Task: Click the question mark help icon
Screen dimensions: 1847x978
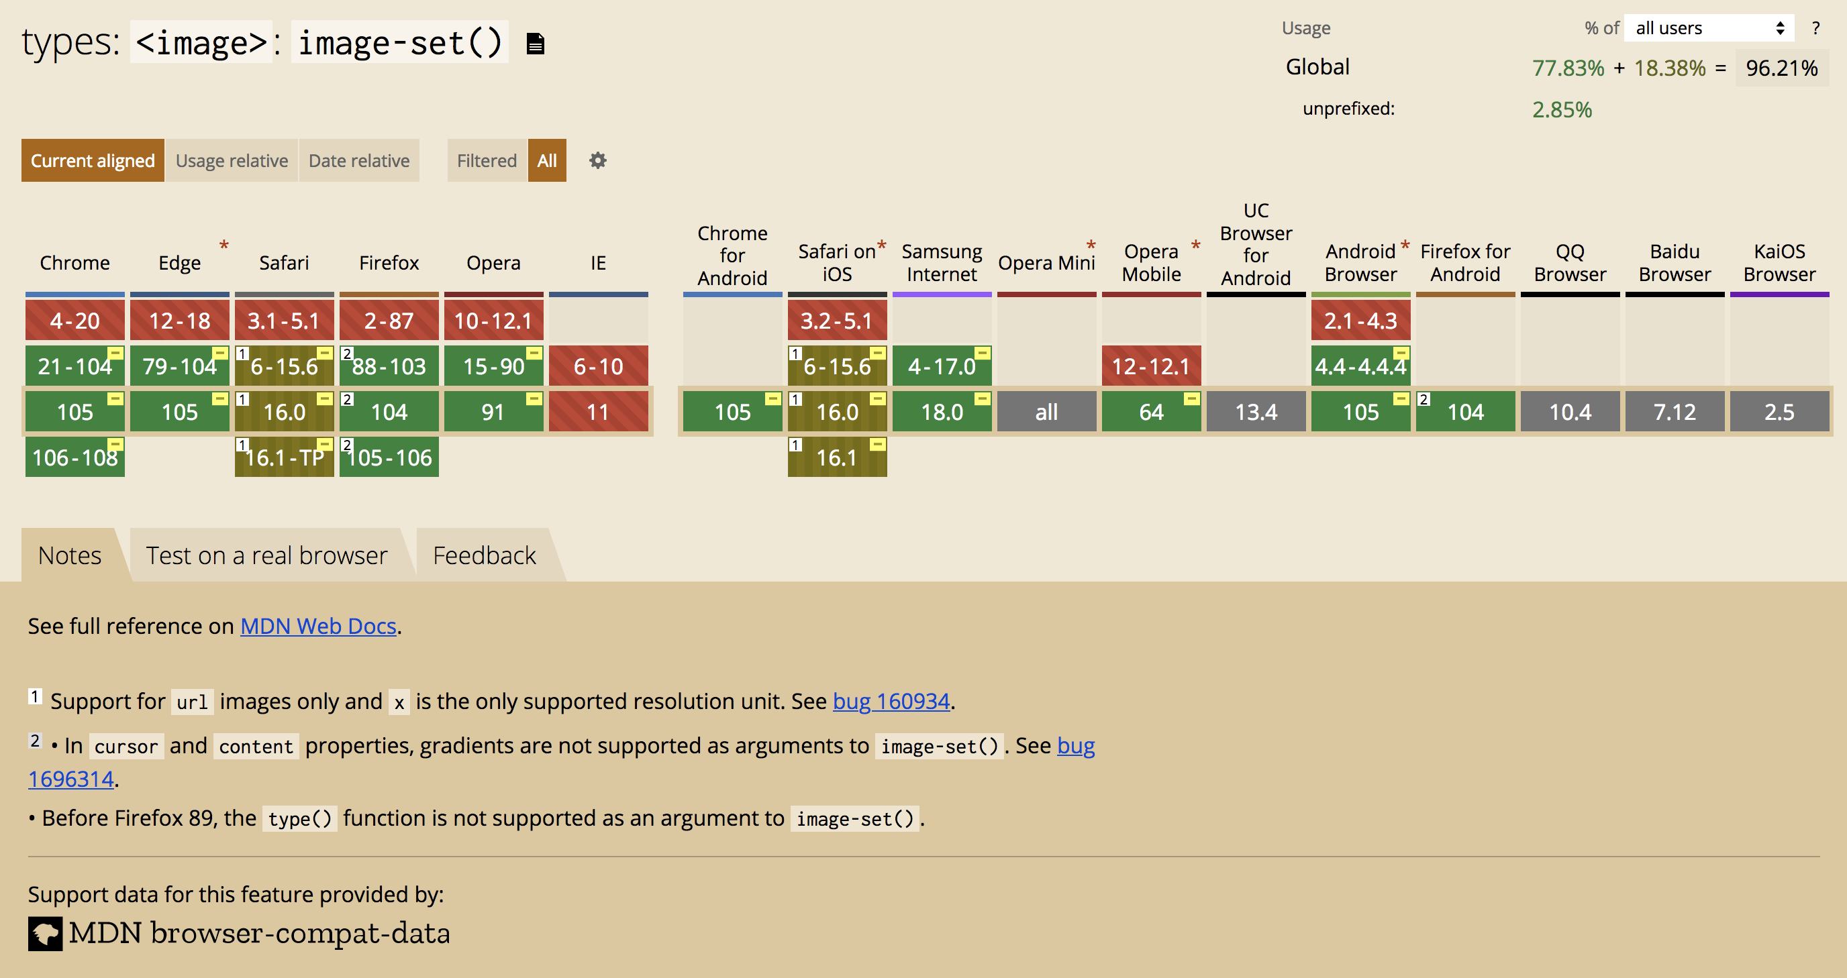Action: point(1815,28)
